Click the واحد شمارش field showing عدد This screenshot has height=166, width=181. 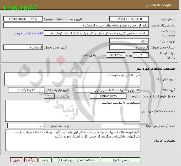point(26,126)
